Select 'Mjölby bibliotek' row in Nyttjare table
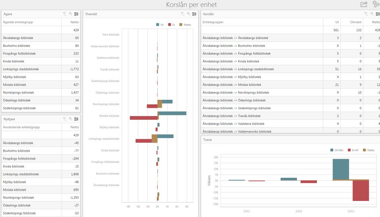 click(41, 182)
